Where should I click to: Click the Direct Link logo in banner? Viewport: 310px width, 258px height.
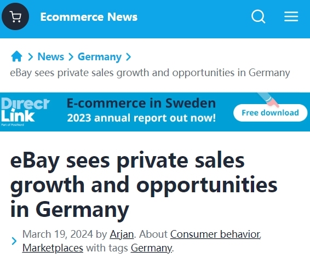(25, 112)
